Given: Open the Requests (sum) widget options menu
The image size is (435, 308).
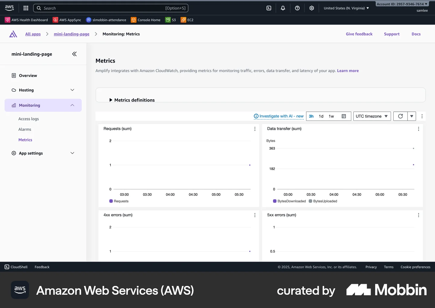Looking at the screenshot, I should click(x=255, y=129).
